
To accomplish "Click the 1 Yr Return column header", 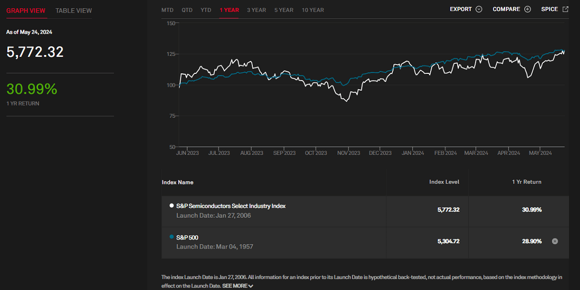I will [527, 182].
